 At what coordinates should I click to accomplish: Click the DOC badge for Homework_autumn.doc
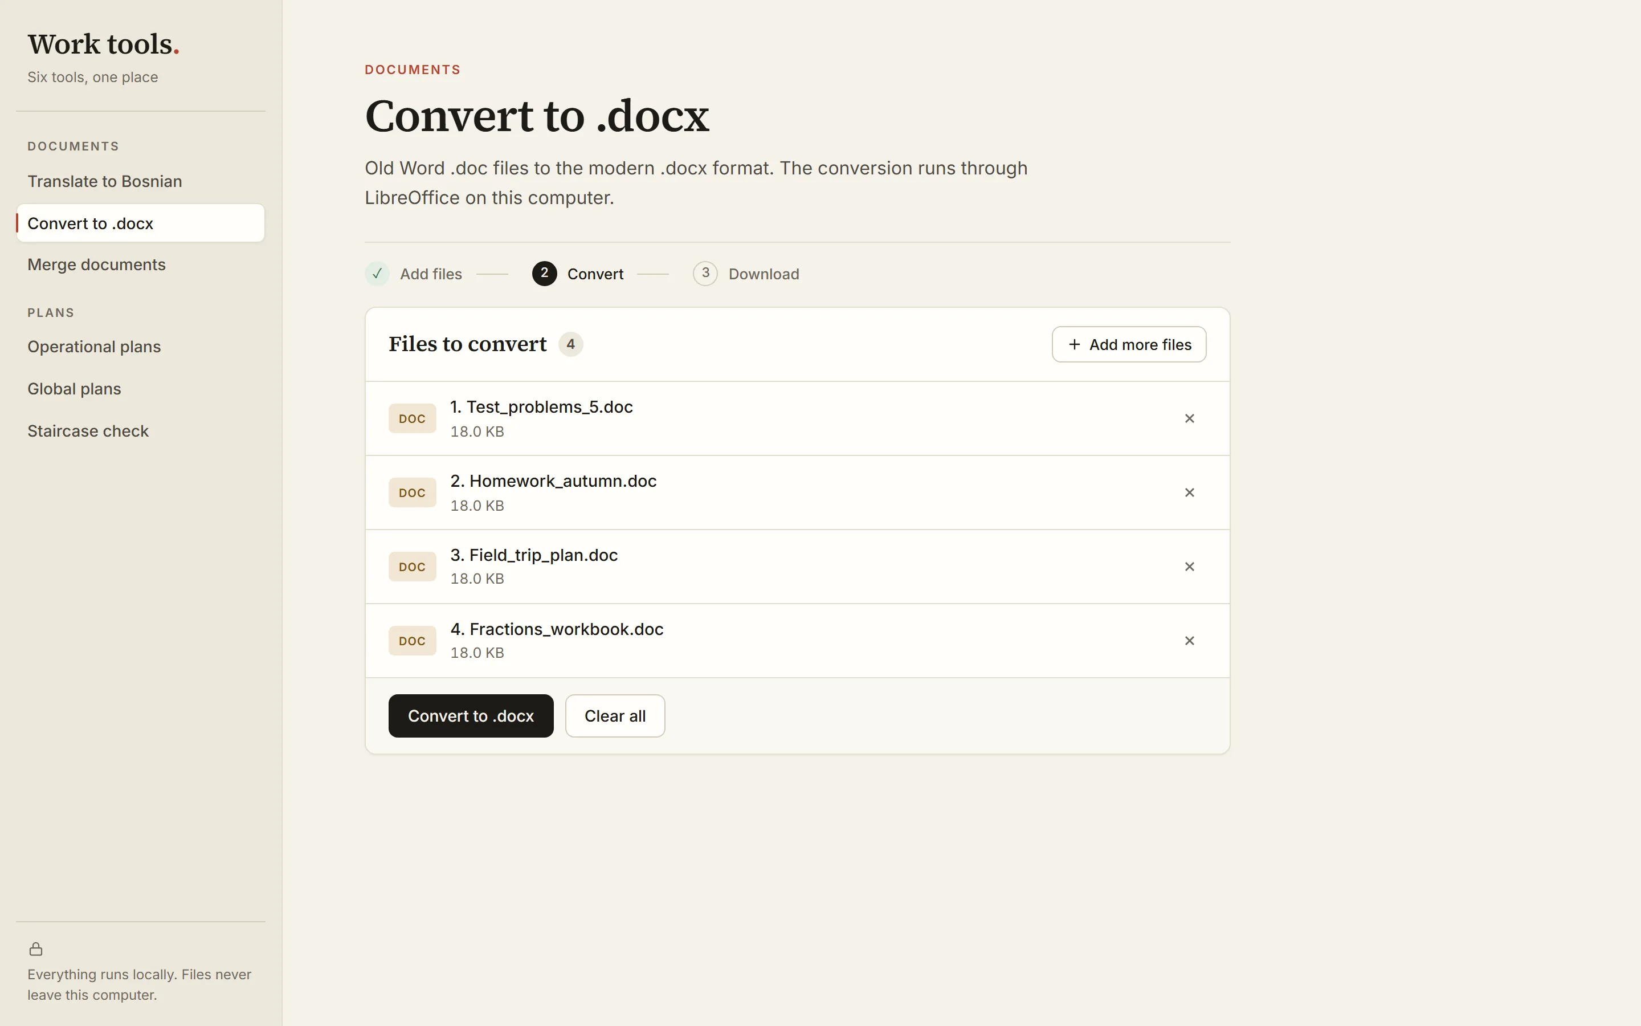pyautogui.click(x=413, y=492)
